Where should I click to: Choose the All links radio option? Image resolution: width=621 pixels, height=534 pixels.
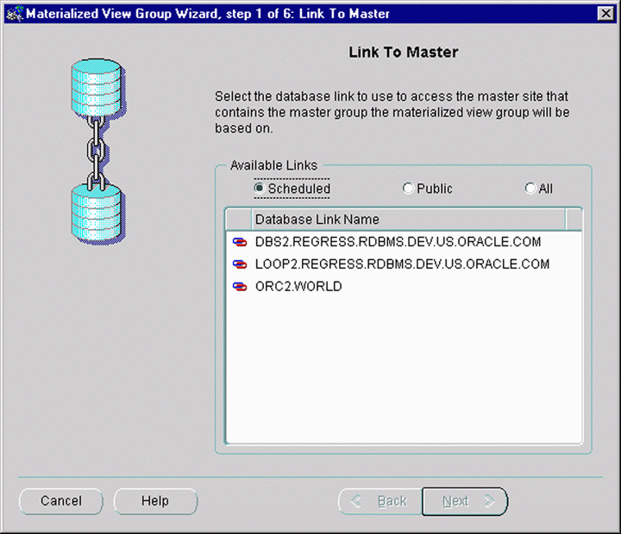click(x=530, y=189)
